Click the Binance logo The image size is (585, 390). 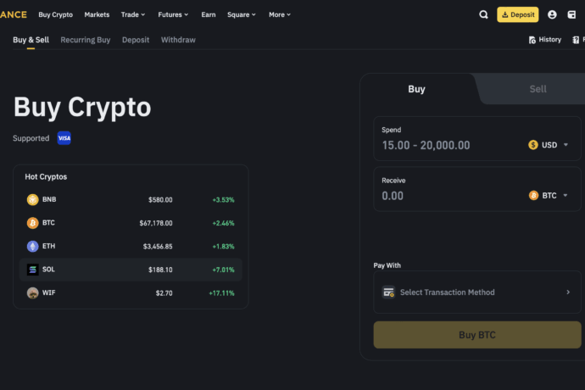[x=14, y=14]
